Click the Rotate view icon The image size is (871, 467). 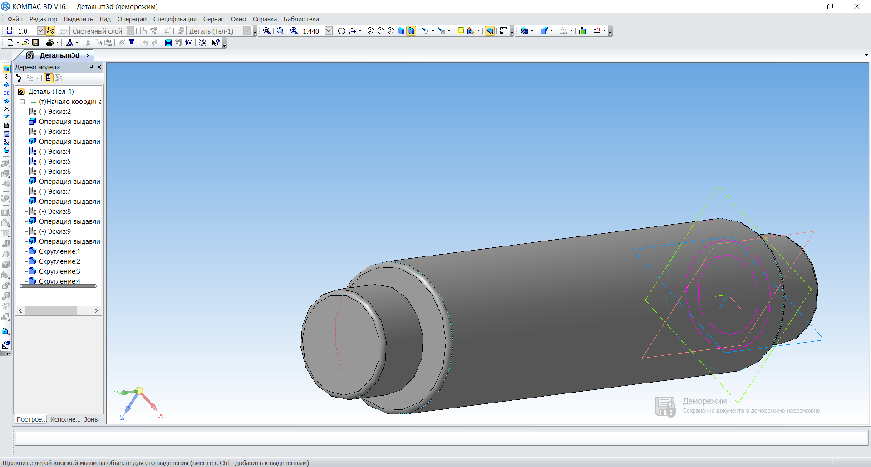[342, 31]
